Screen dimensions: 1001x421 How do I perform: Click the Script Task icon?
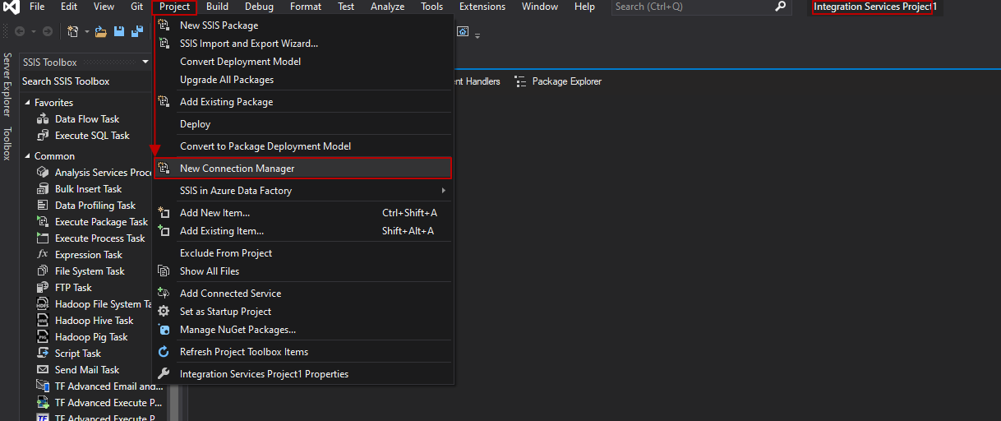pyautogui.click(x=43, y=354)
